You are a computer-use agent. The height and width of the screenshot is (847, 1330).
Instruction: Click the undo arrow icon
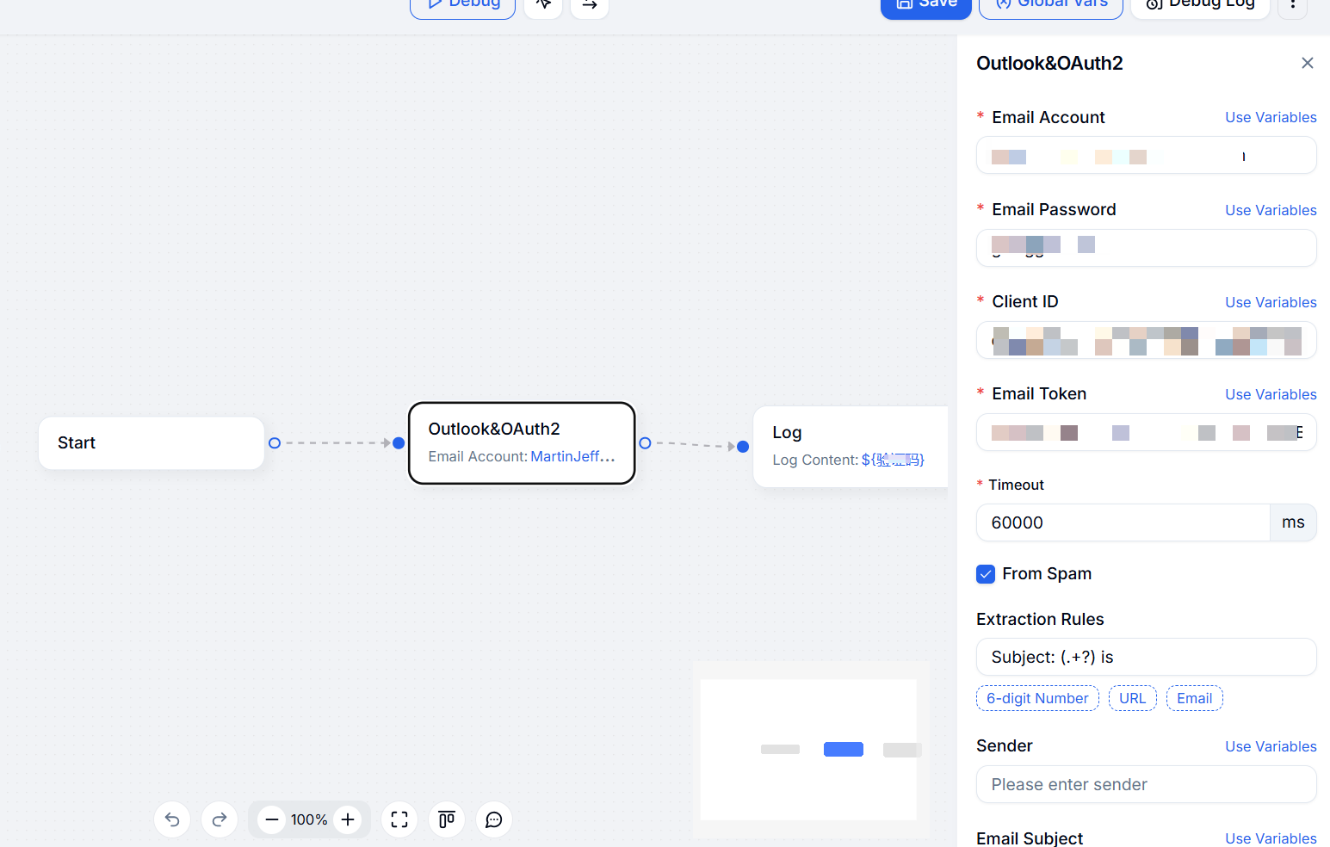(x=172, y=819)
